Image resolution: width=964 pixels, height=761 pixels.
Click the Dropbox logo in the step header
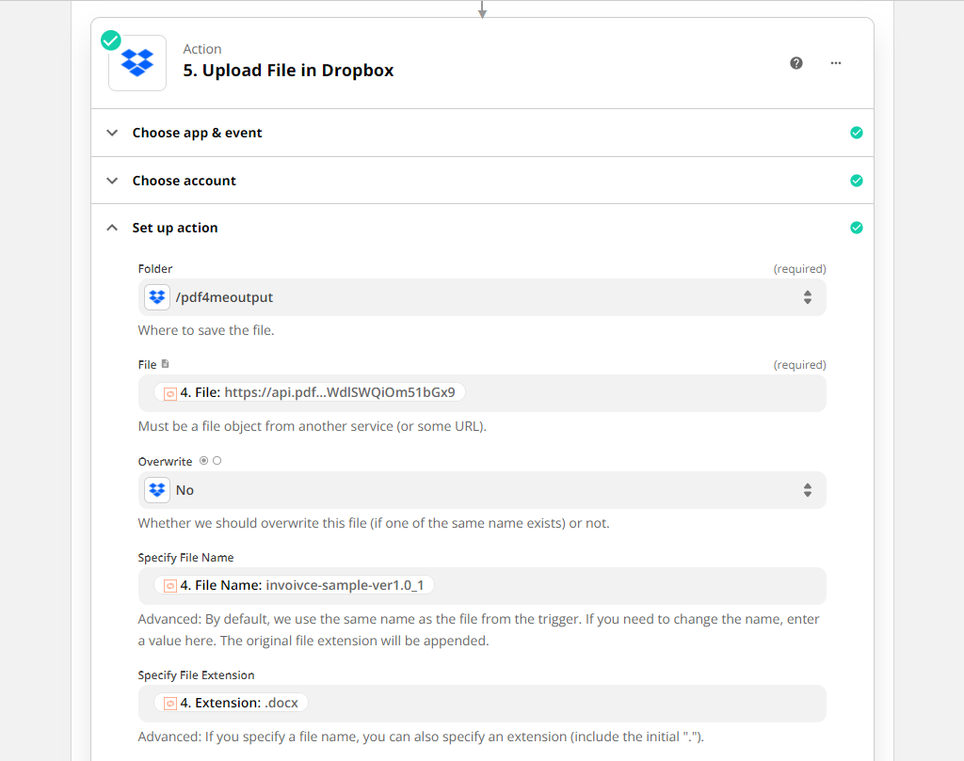coord(137,62)
